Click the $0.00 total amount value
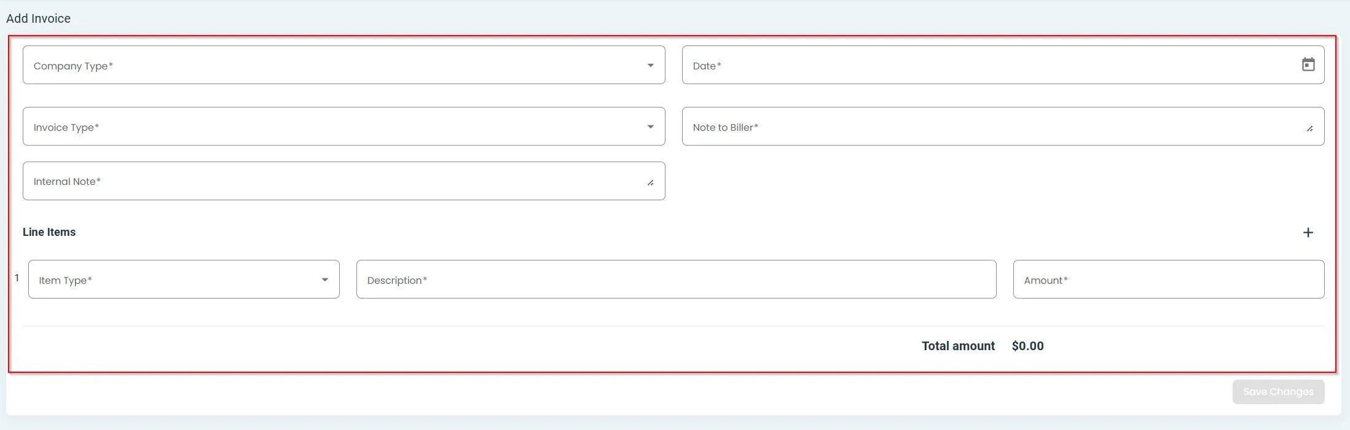Screen dimensions: 1350x430 coord(1027,346)
